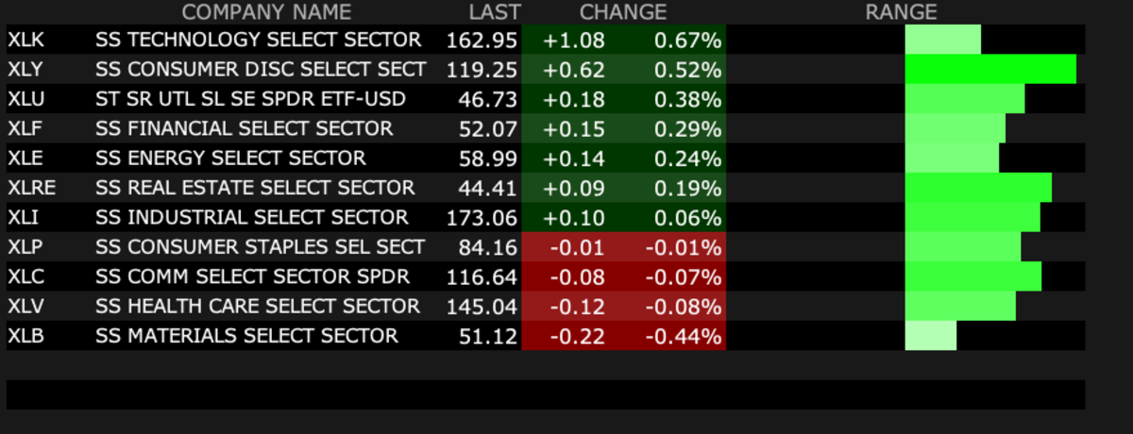Select the XLRE range bar
The height and width of the screenshot is (434, 1133).
point(978,188)
